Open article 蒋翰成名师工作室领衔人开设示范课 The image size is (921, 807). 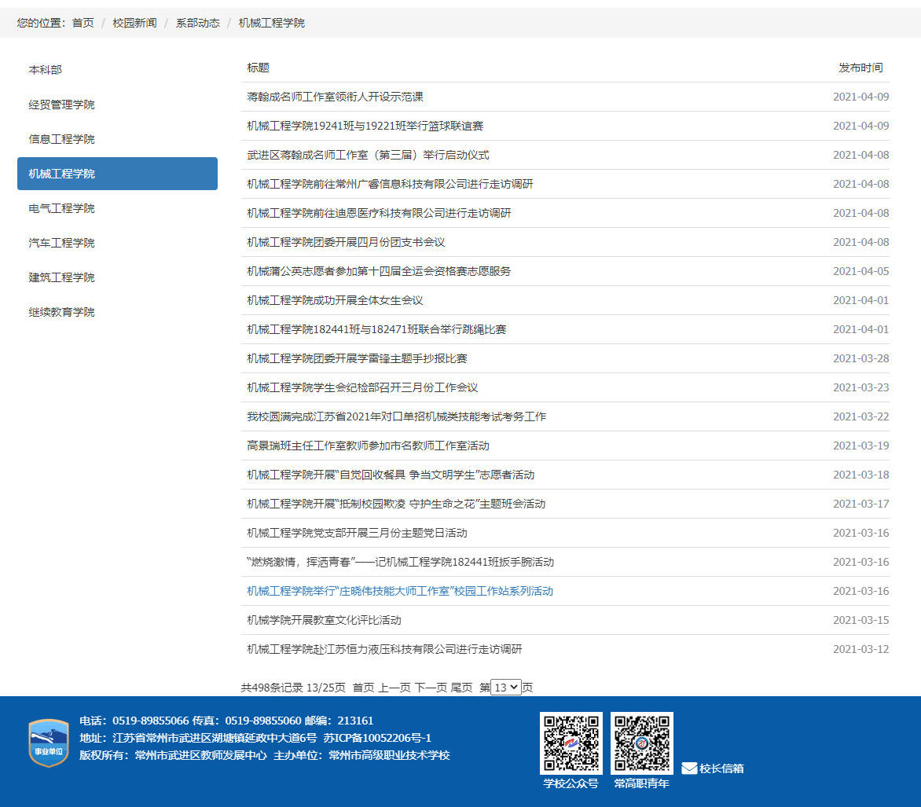click(335, 97)
